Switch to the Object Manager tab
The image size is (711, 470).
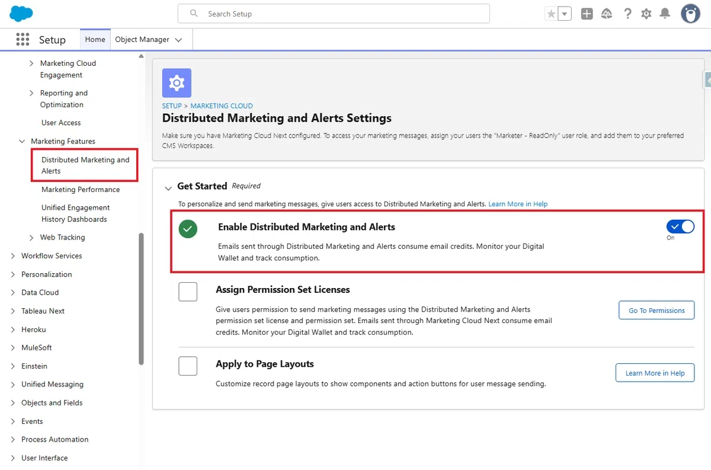pyautogui.click(x=142, y=40)
